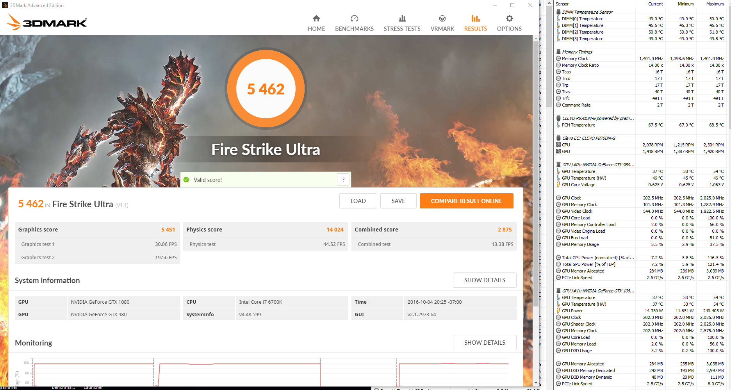Click the green Valid score checkmark icon

[x=186, y=180]
